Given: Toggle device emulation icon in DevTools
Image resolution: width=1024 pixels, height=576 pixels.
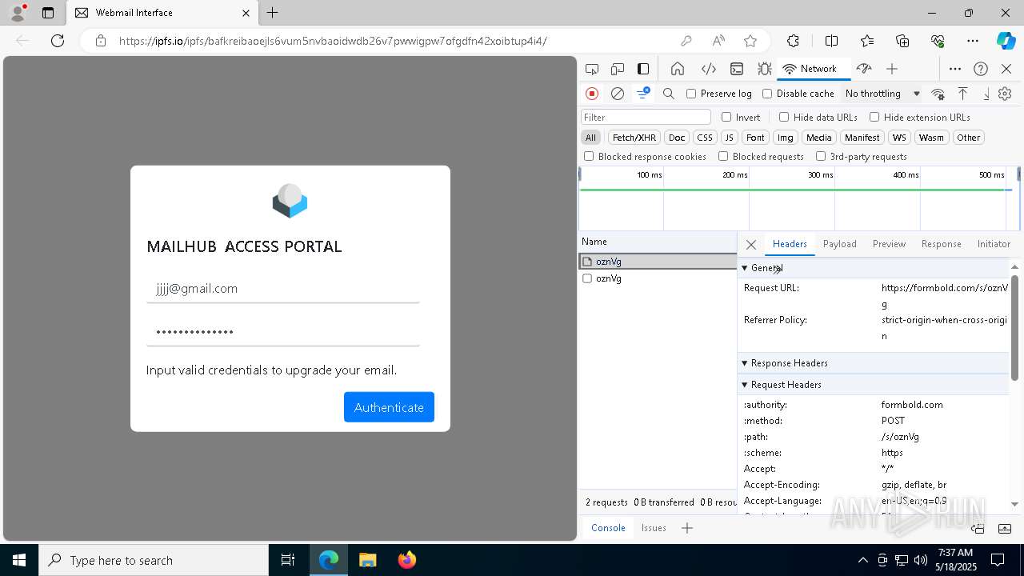Looking at the screenshot, I should [618, 69].
